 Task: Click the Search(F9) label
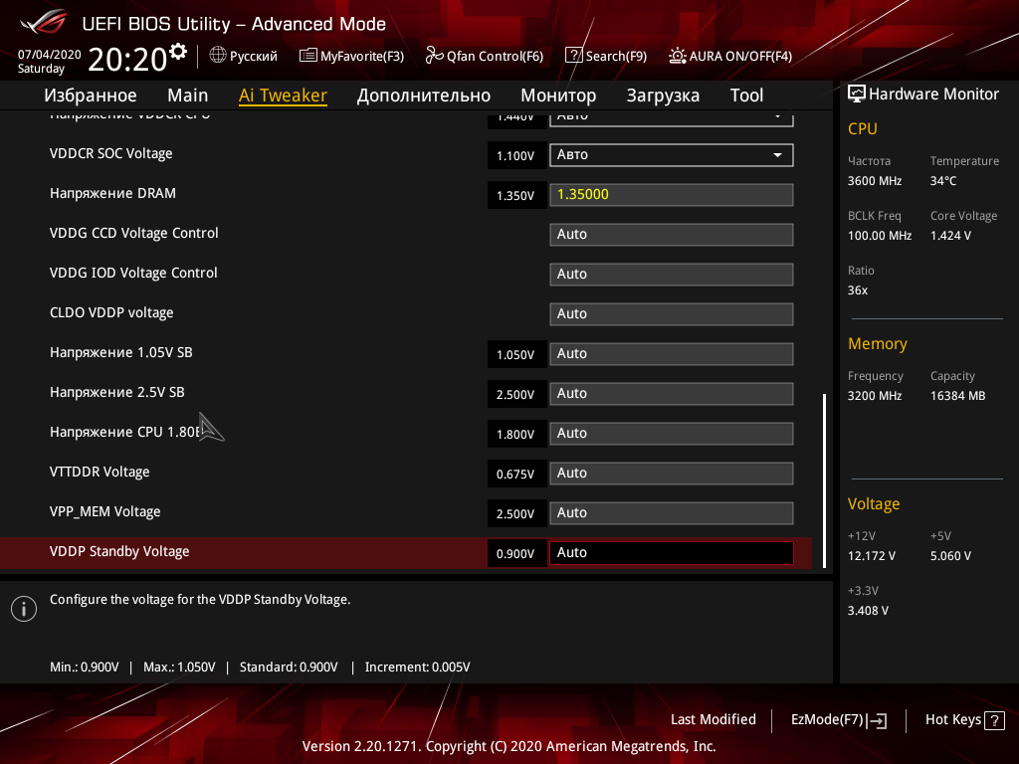[616, 56]
